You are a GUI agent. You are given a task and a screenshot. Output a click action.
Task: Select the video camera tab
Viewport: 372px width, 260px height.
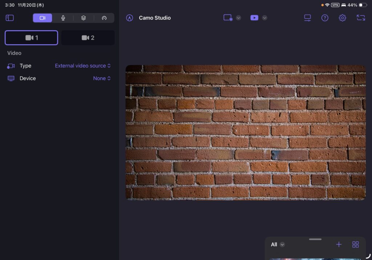(x=43, y=18)
